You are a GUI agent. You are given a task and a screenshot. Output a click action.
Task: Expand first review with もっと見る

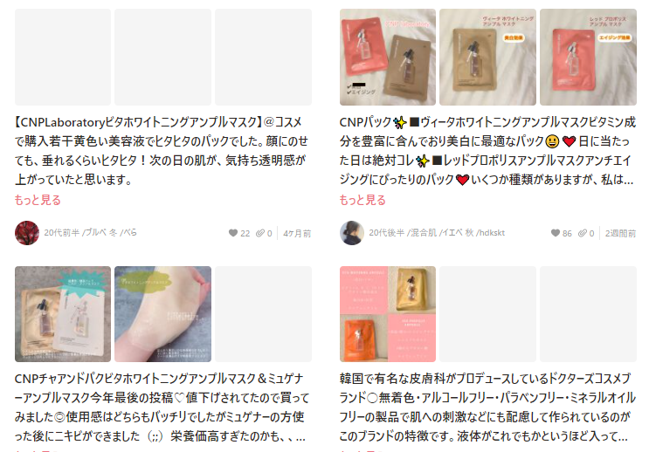[38, 200]
